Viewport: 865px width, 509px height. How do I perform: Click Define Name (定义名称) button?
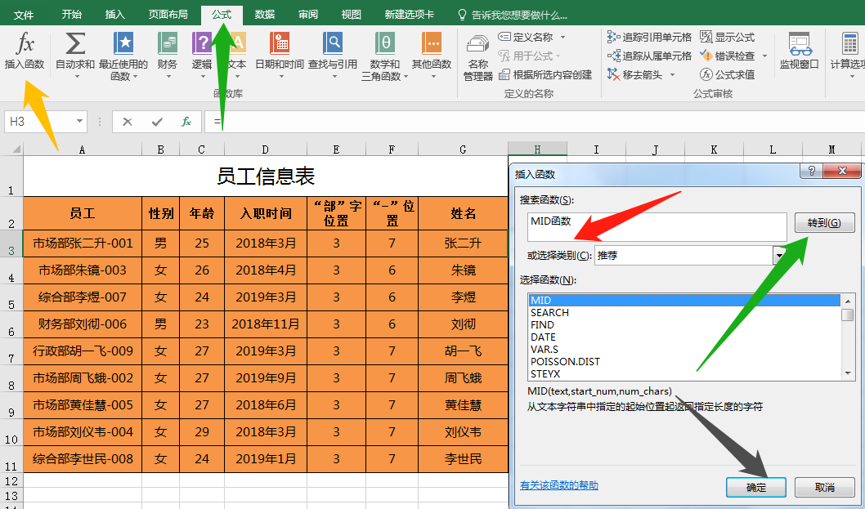click(x=526, y=37)
